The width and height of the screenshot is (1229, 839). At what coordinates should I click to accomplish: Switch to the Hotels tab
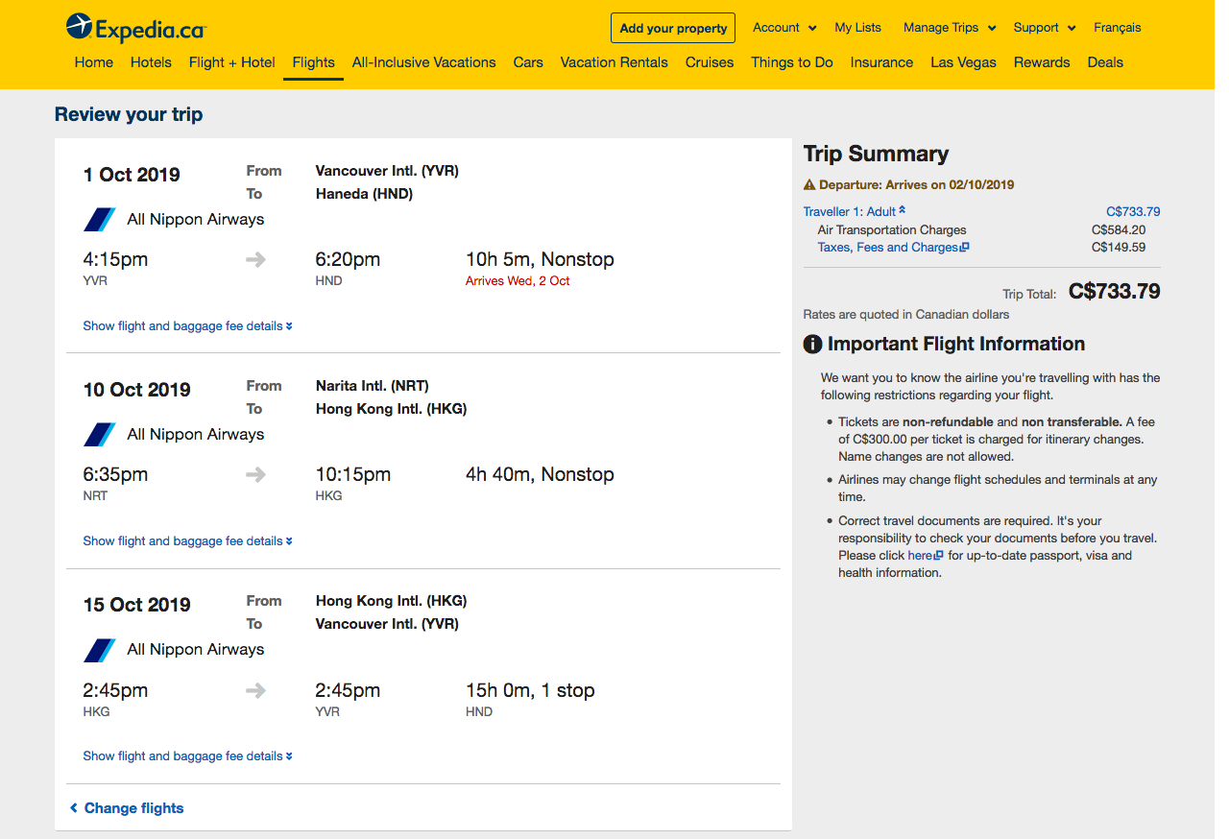151,62
